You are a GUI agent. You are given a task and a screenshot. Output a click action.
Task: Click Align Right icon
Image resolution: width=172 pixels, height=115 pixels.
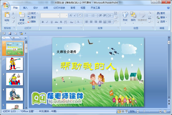(x=96, y=22)
